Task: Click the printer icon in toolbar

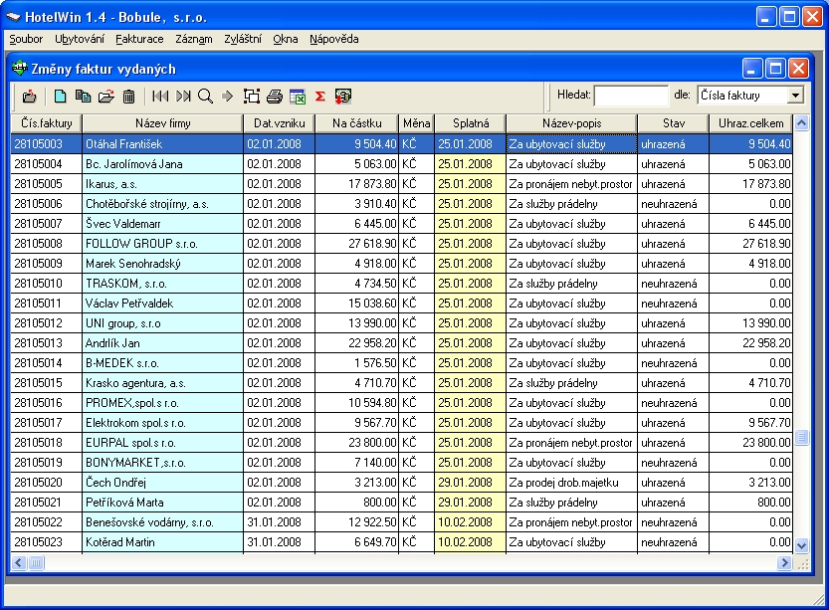Action: click(x=274, y=97)
